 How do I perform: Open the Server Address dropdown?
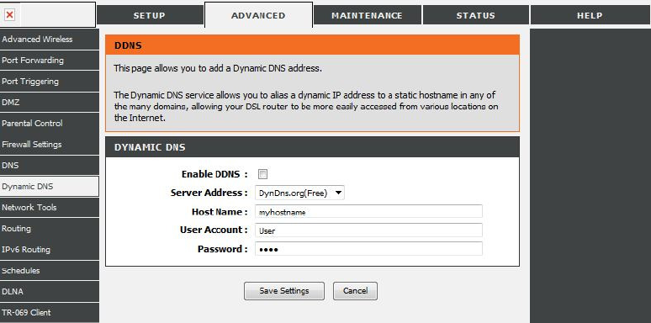click(299, 193)
